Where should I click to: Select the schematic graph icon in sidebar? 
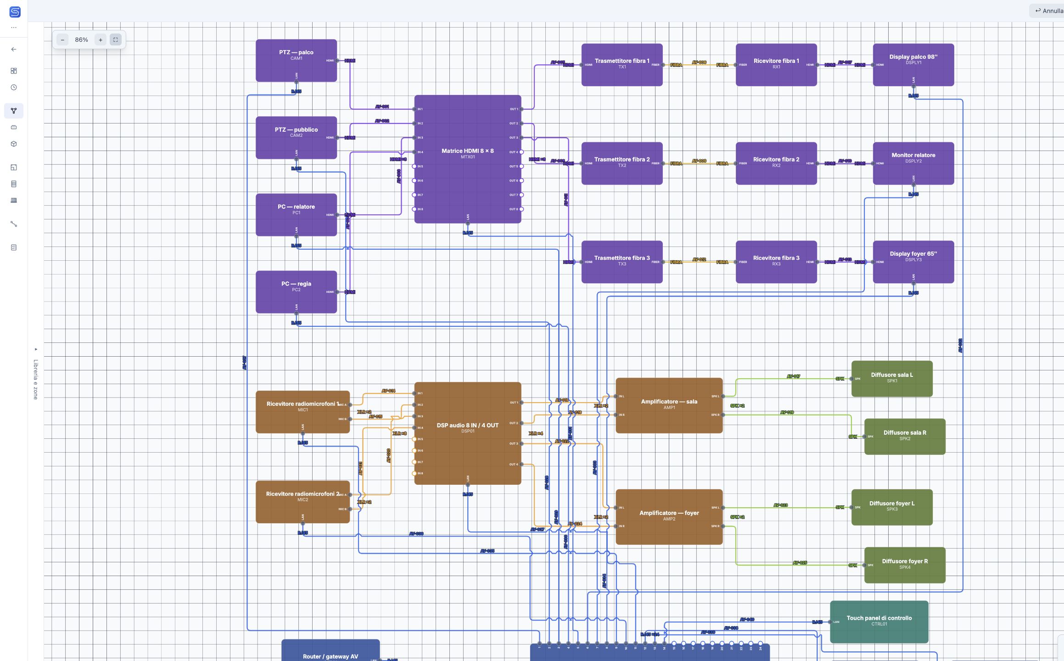14,111
